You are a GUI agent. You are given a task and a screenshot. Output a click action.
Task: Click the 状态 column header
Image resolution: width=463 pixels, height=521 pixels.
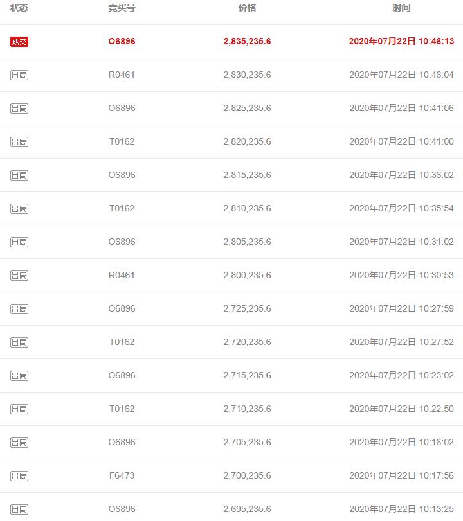click(19, 8)
